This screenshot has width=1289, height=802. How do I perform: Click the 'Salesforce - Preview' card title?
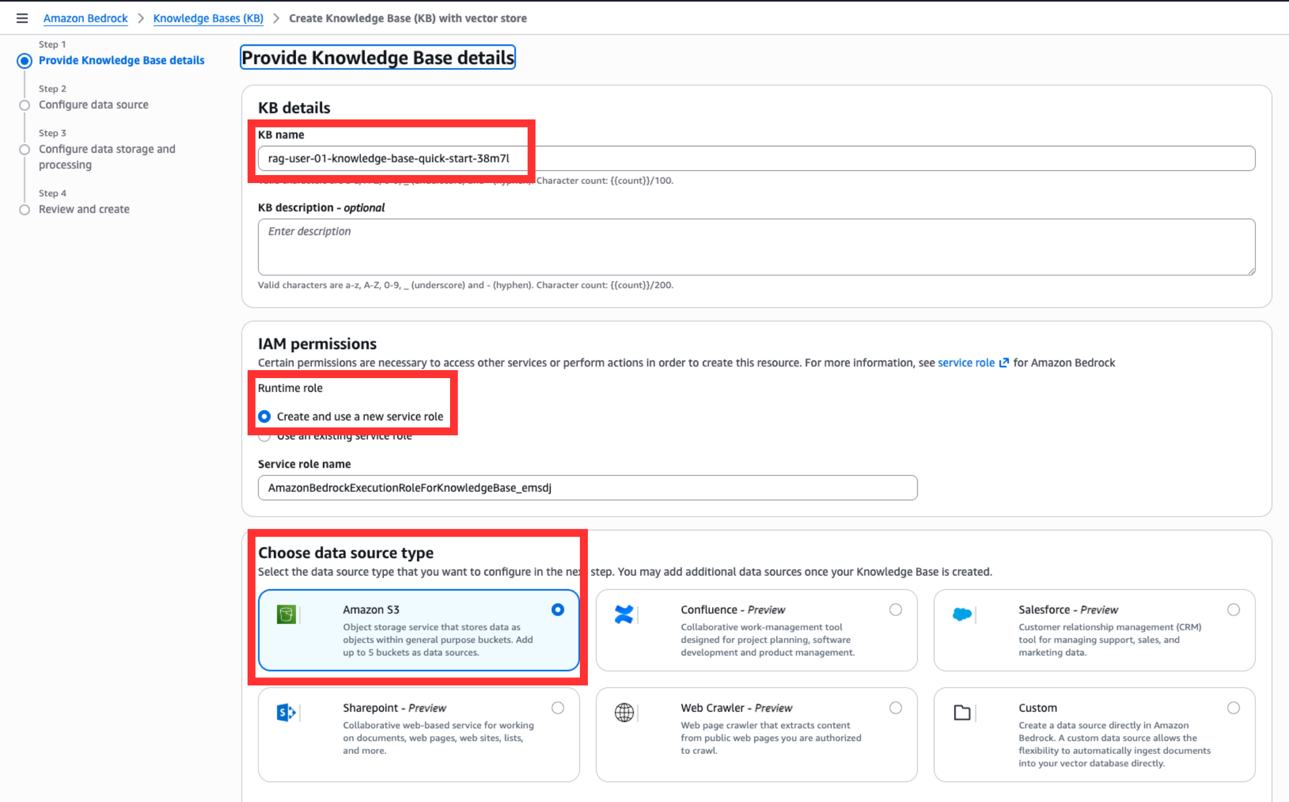(x=1068, y=610)
